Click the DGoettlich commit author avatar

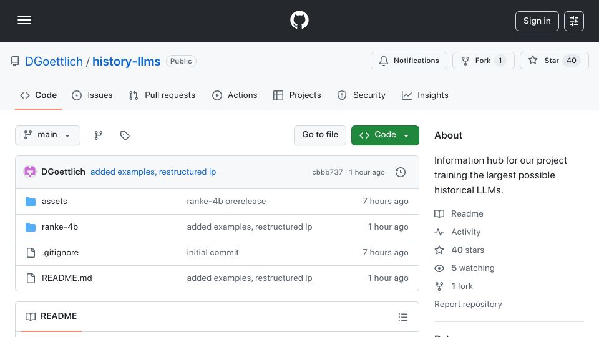30,172
